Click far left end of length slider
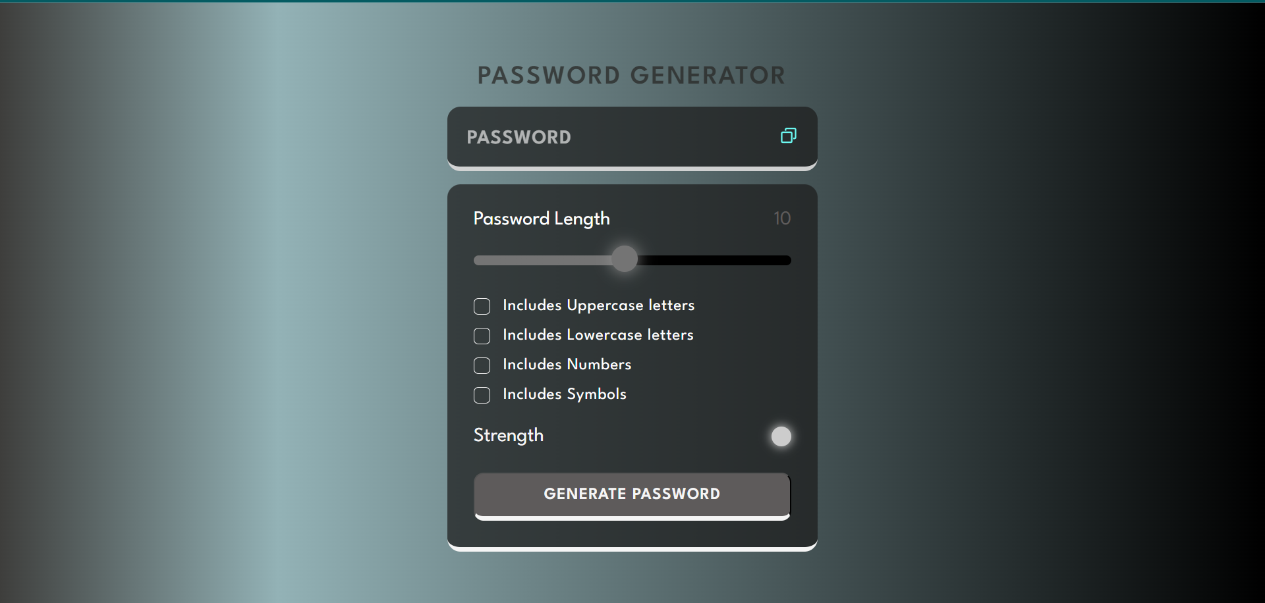Image resolution: width=1265 pixels, height=603 pixels. pyautogui.click(x=478, y=261)
